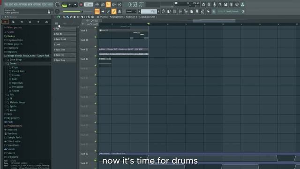Open the Piano roll view icon
300x169 pixels.
pos(169,11)
